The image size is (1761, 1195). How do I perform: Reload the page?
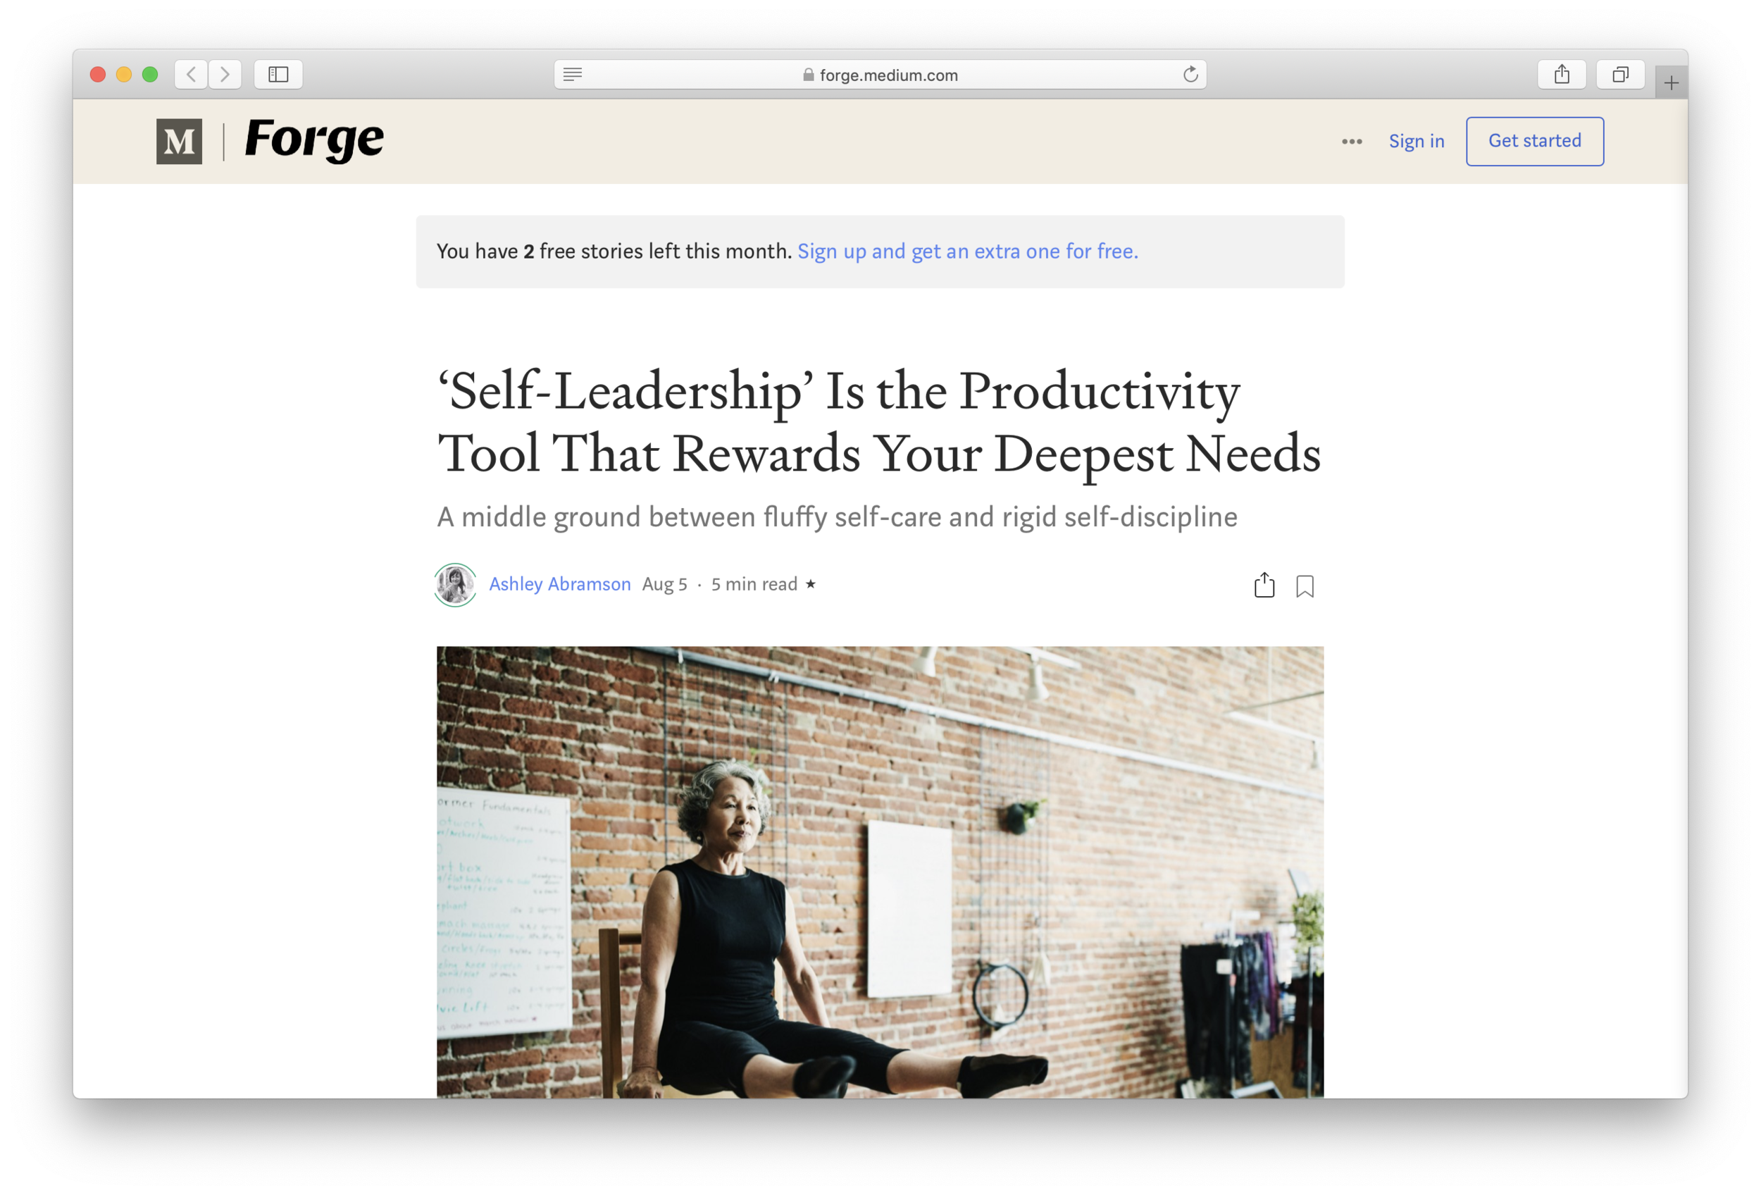1190,74
